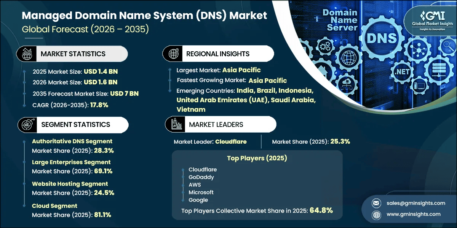457x228 pixels.
Task: Click Authoritative DNS Segment label
Action: [x=72, y=141]
